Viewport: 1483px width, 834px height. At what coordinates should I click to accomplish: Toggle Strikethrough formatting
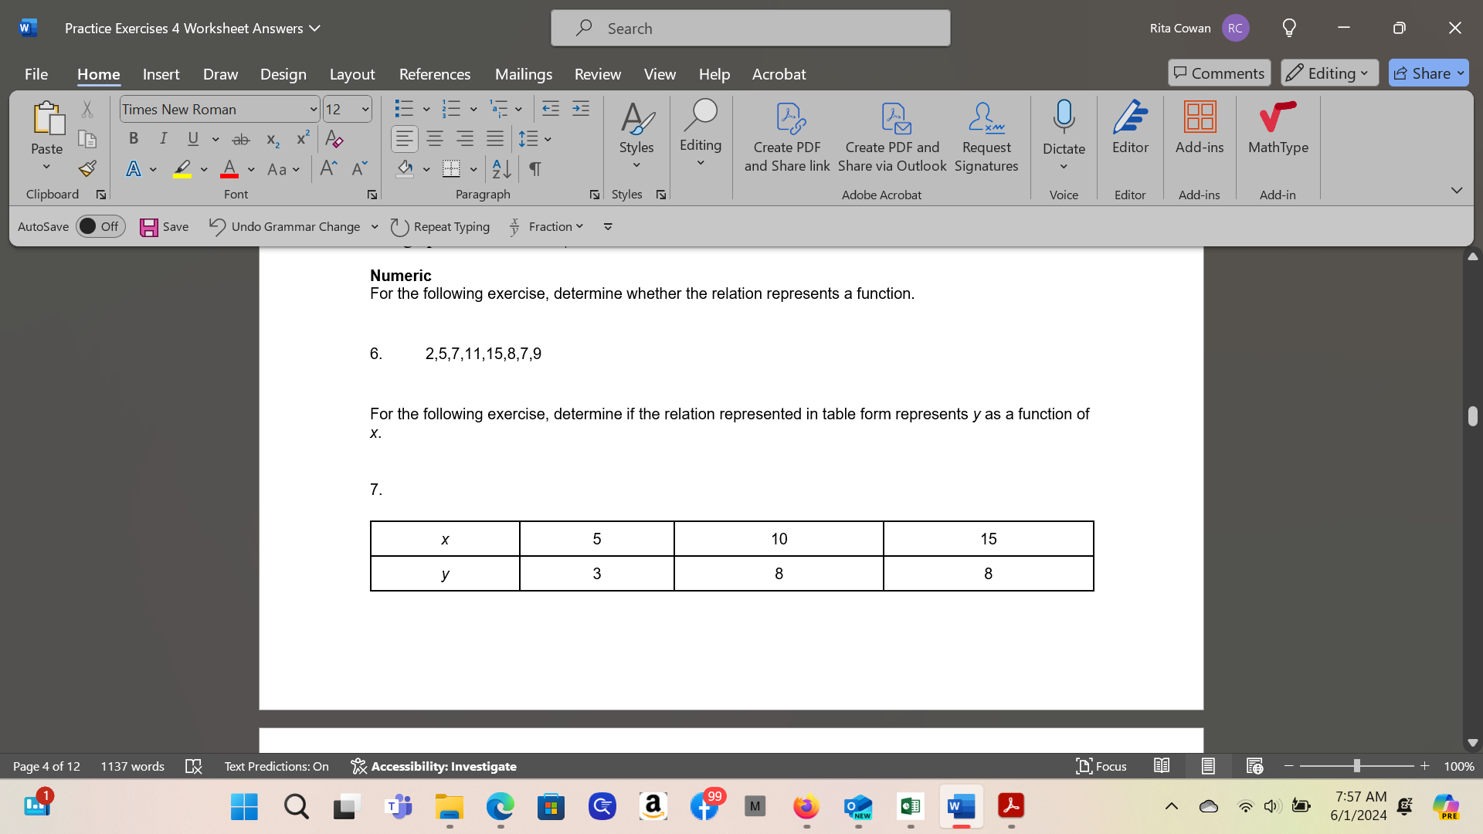coord(241,140)
